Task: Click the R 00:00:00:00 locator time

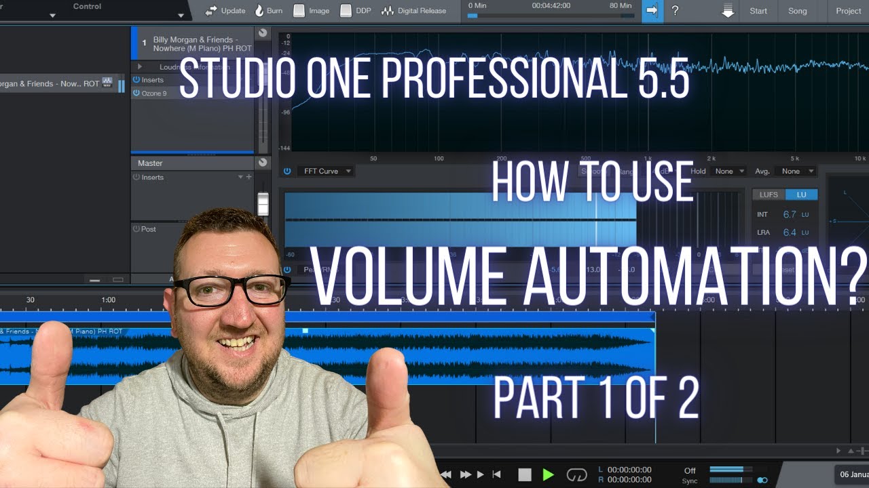Action: point(629,480)
